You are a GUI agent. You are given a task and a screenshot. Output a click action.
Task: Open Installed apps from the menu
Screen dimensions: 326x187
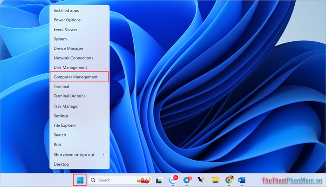(x=80, y=10)
